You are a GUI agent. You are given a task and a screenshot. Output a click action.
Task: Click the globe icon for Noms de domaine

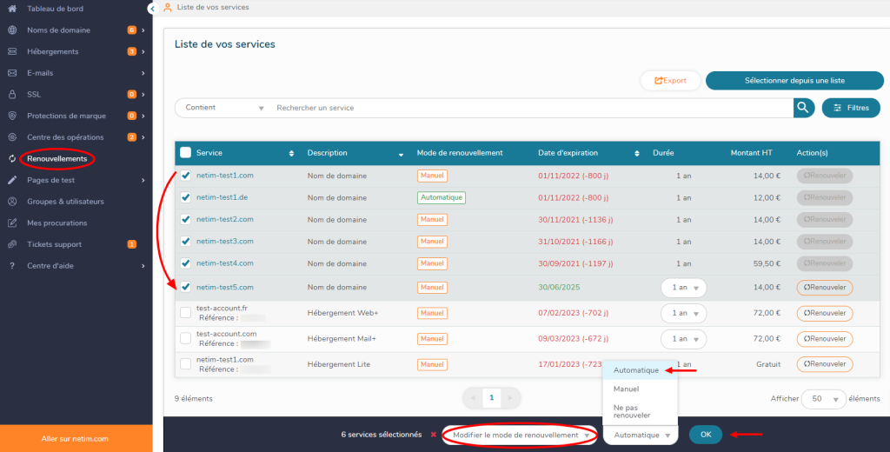pos(12,30)
